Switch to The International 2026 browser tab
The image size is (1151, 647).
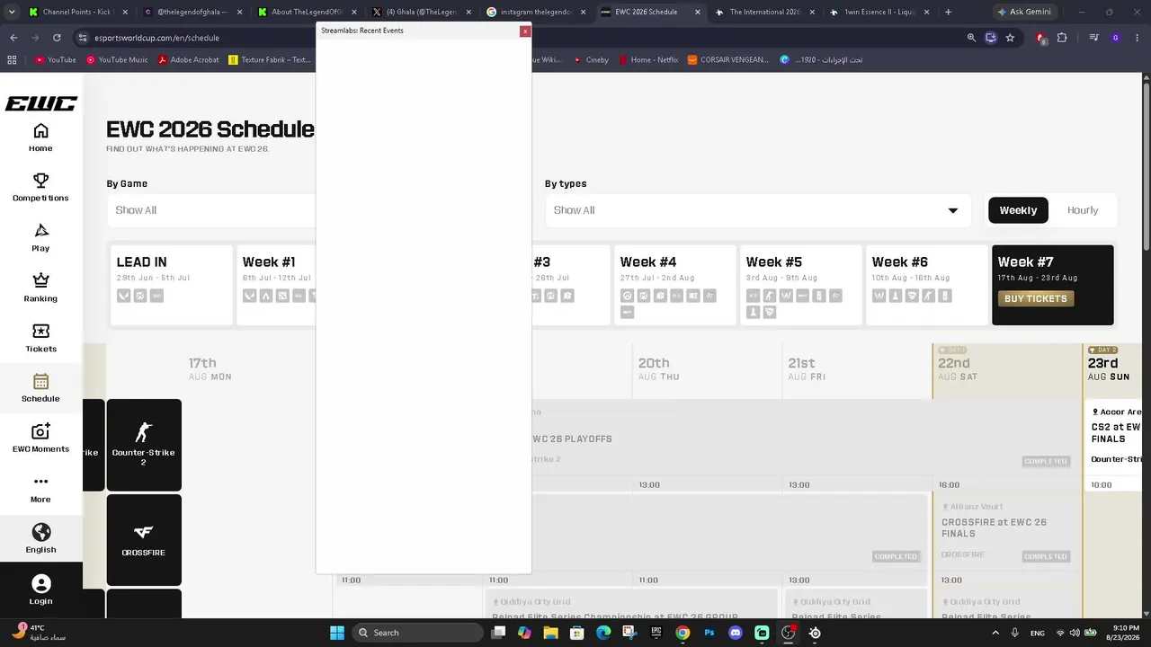(764, 12)
